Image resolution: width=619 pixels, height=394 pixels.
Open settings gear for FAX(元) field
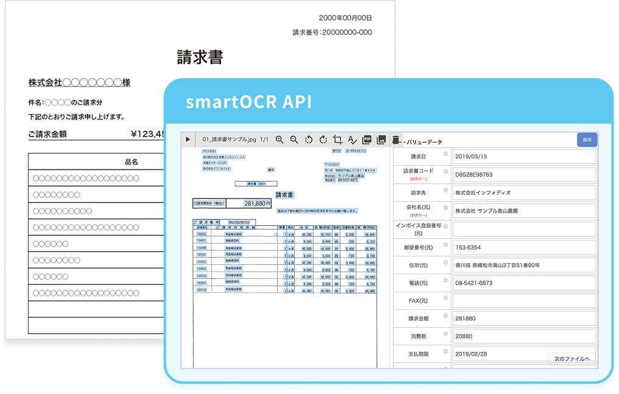pyautogui.click(x=445, y=298)
